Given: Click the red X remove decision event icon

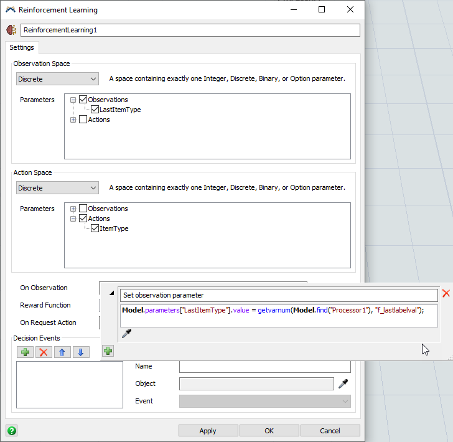Looking at the screenshot, I should tap(44, 352).
